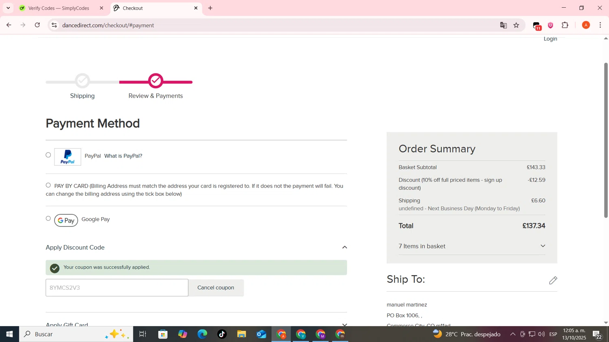Translate this page icon
Viewport: 609px width, 342px height.
[503, 25]
